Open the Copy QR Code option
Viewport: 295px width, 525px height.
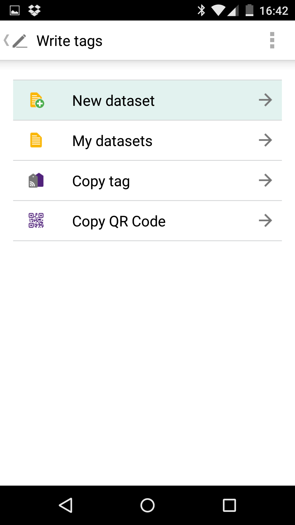point(147,221)
